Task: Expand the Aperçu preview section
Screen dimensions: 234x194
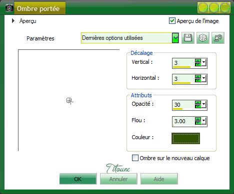Action: point(13,21)
